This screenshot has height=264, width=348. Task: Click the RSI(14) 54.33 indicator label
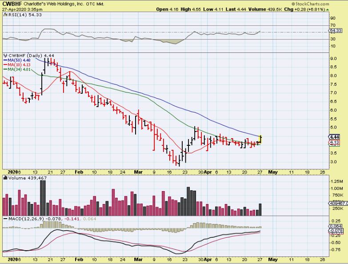click(25, 15)
